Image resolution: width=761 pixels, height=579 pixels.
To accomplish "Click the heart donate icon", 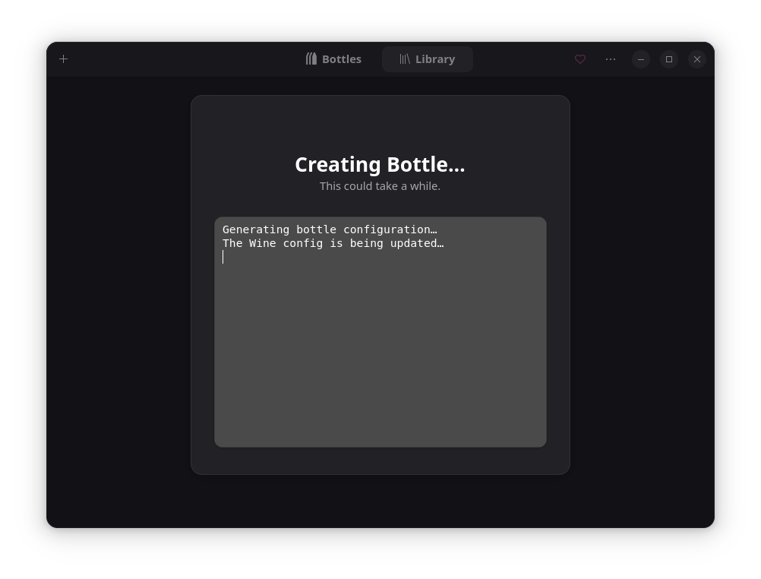I will click(x=580, y=59).
